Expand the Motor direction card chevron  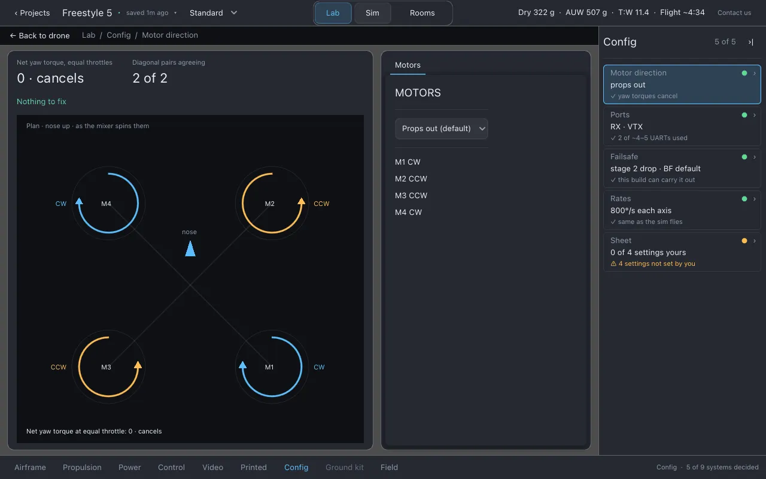coord(755,73)
